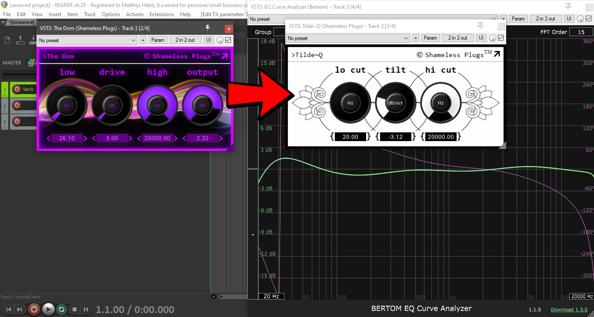Click UI button in EQ Curve Analyzer

pyautogui.click(x=569, y=19)
